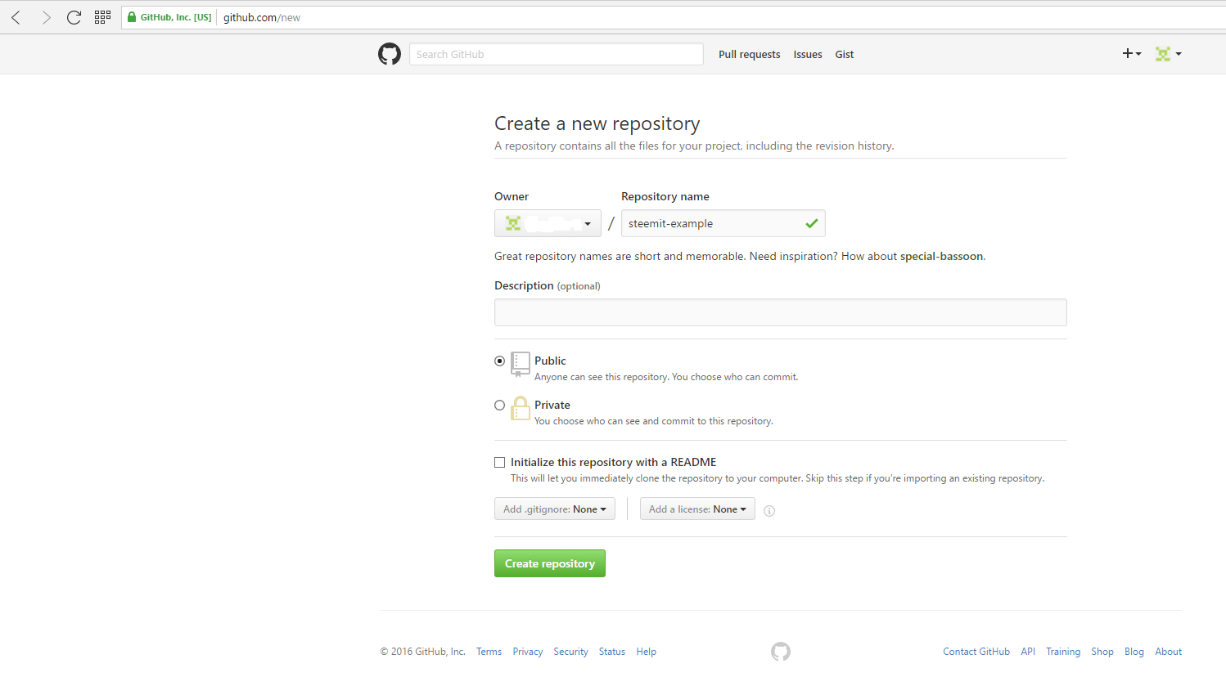This screenshot has height=677, width=1226.
Task: Open the plus create-new menu
Action: [1132, 53]
